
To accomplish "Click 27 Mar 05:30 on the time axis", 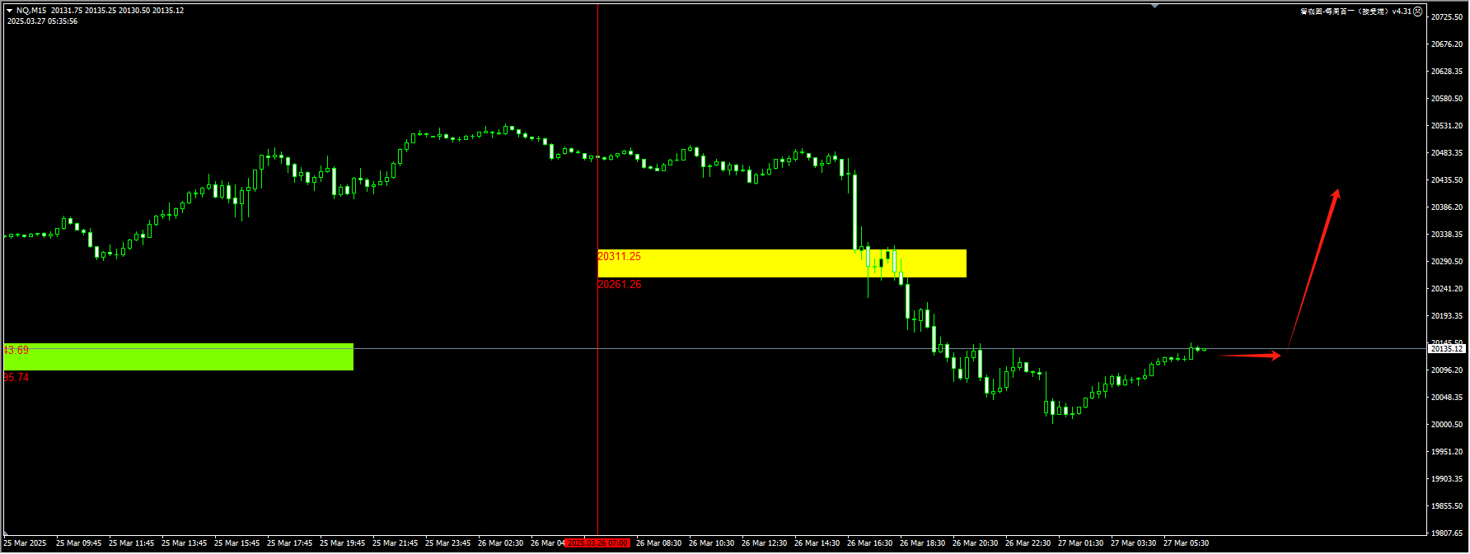I will click(x=1186, y=543).
